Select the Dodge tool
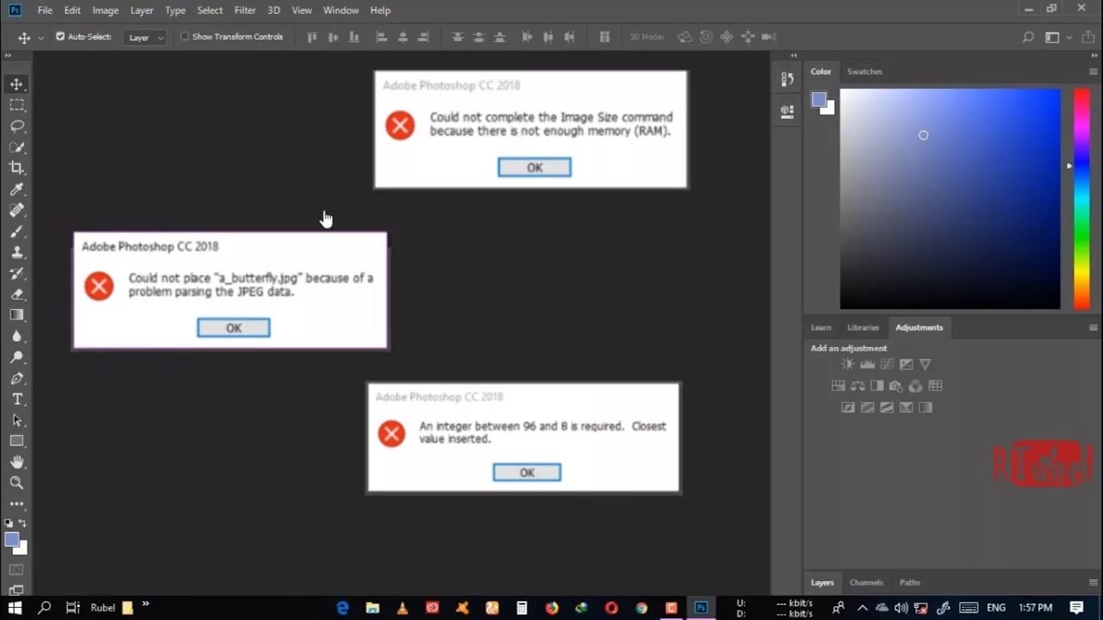 tap(16, 357)
